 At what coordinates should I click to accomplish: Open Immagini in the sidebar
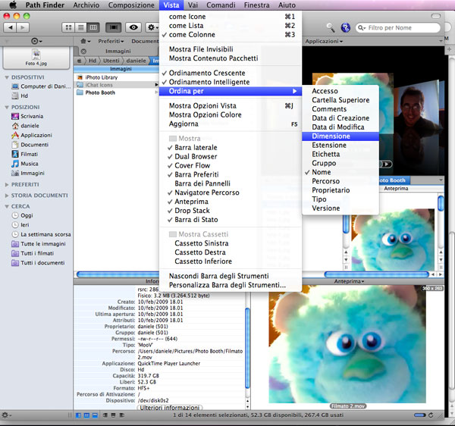[x=28, y=173]
